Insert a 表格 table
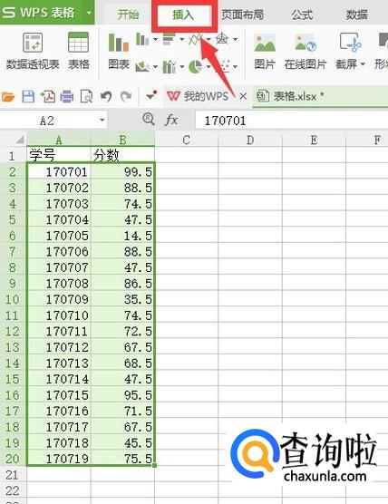388x504 pixels. [79, 51]
